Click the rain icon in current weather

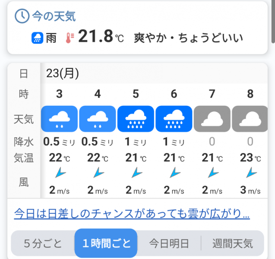coord(38,38)
